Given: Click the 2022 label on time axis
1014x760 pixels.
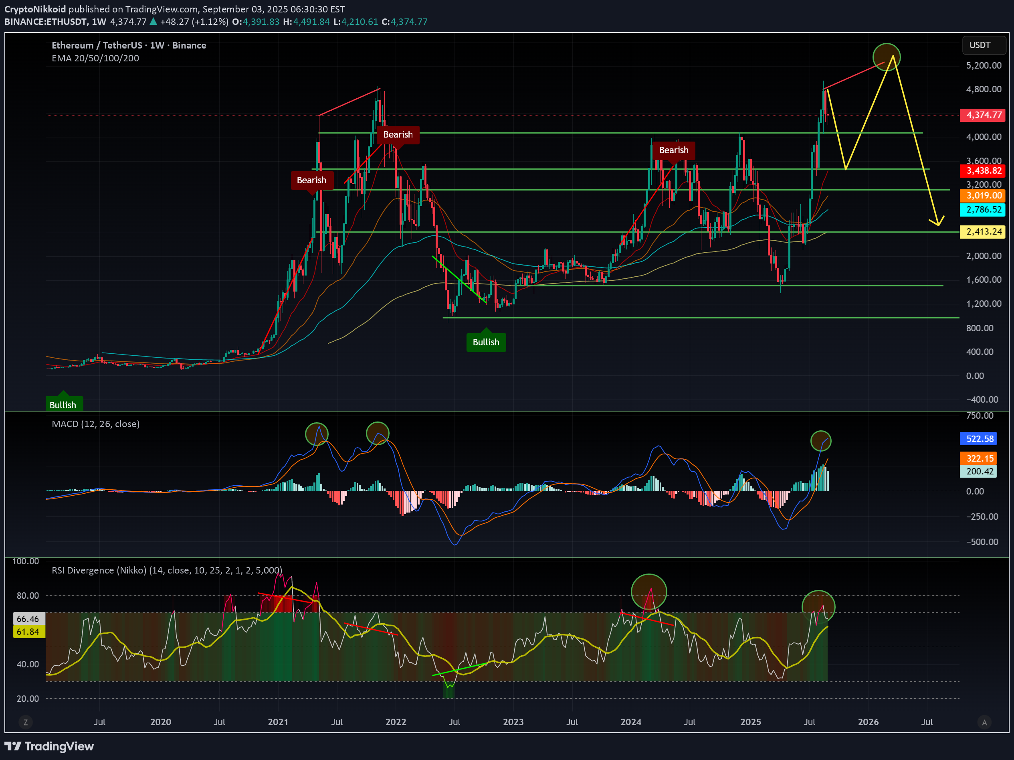Looking at the screenshot, I should [x=396, y=722].
